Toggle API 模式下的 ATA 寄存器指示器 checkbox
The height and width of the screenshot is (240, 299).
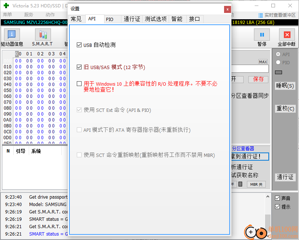[79, 130]
